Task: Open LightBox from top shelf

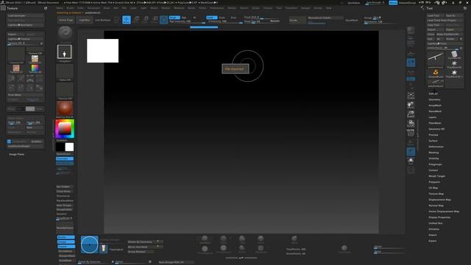Action: point(85,20)
